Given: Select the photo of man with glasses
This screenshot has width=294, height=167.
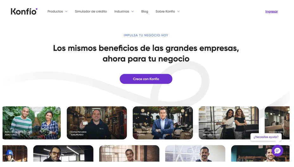Looking at the screenshot, I should pyautogui.click(x=63, y=153).
